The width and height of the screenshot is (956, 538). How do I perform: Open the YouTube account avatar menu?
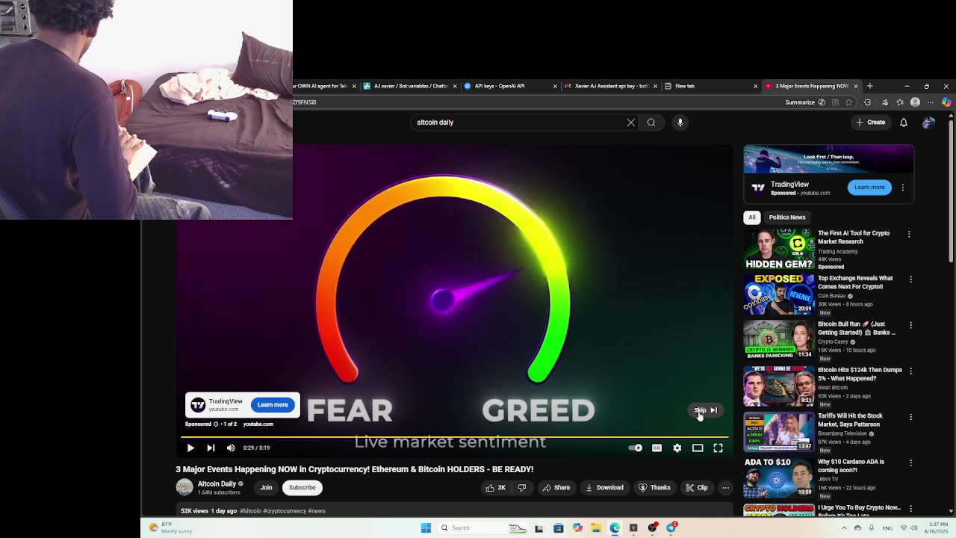928,123
